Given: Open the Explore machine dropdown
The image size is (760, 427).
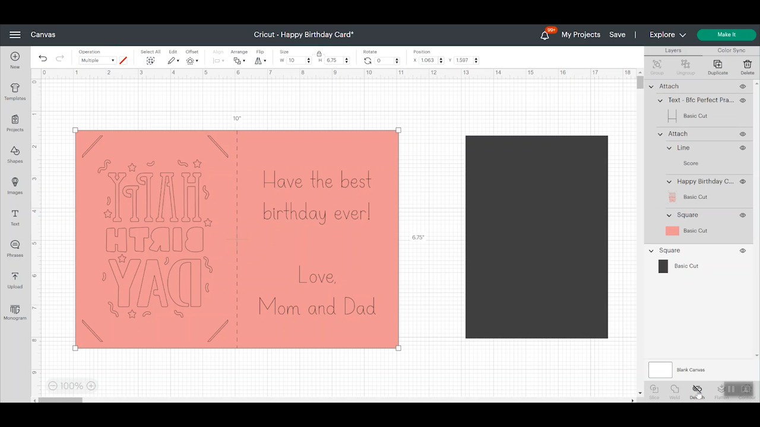Looking at the screenshot, I should (667, 35).
